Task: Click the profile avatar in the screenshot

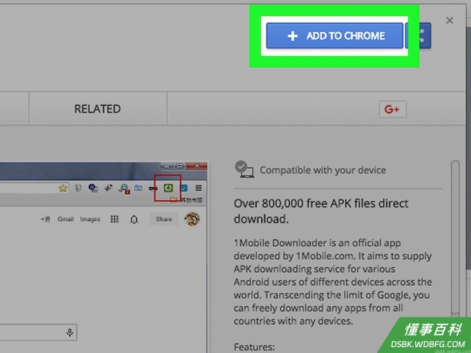Action: coord(192,219)
